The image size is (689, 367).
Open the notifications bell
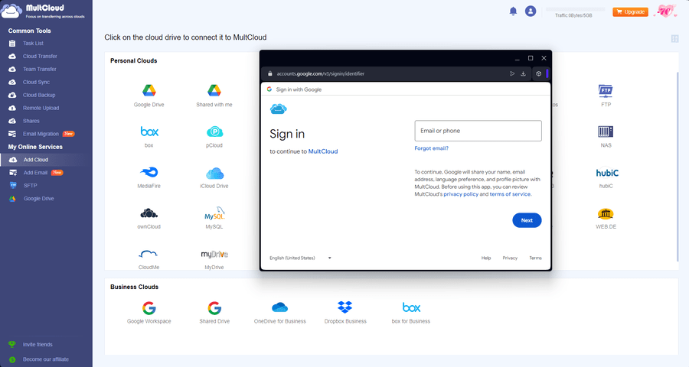pos(513,11)
